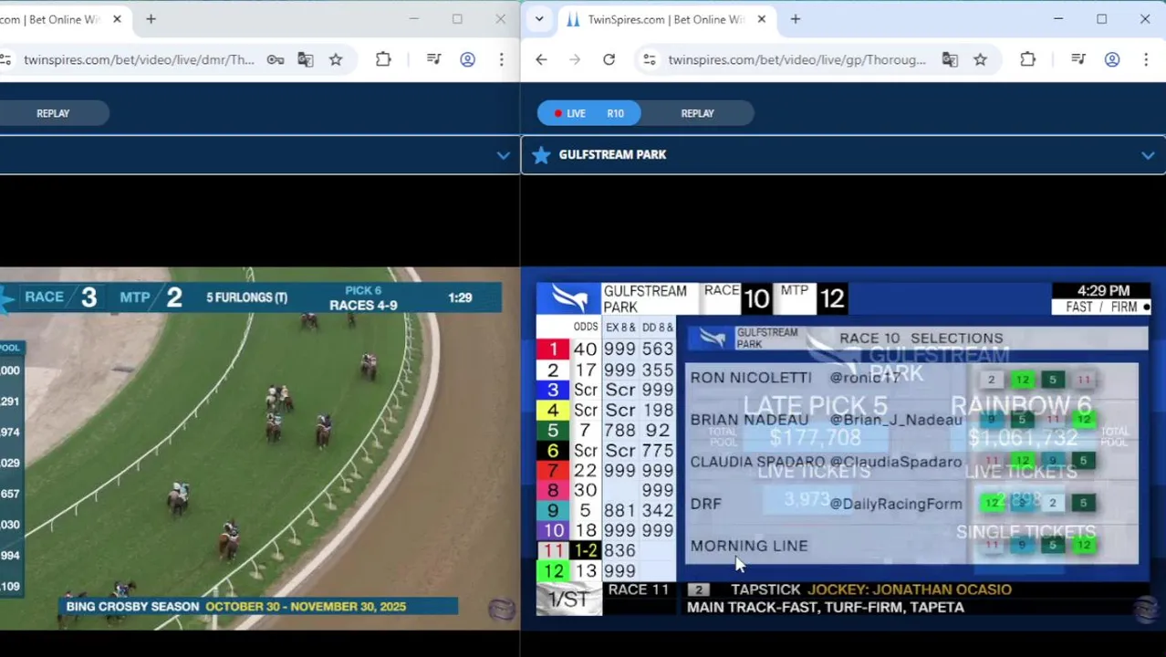
Task: Open media control icon in left window
Action: (433, 59)
